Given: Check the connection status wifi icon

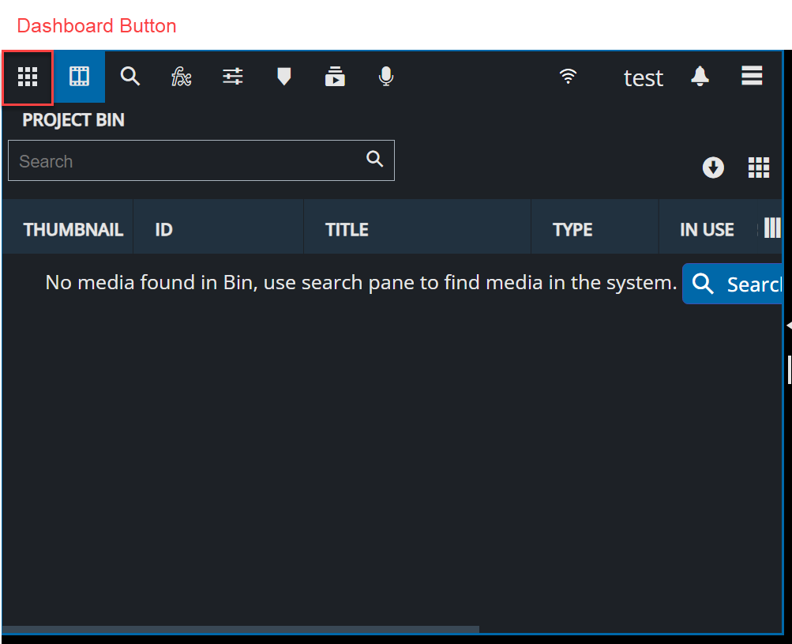Looking at the screenshot, I should click(x=568, y=77).
